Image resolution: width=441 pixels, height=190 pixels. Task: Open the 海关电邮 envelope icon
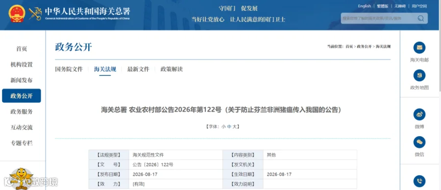pyautogui.click(x=419, y=47)
